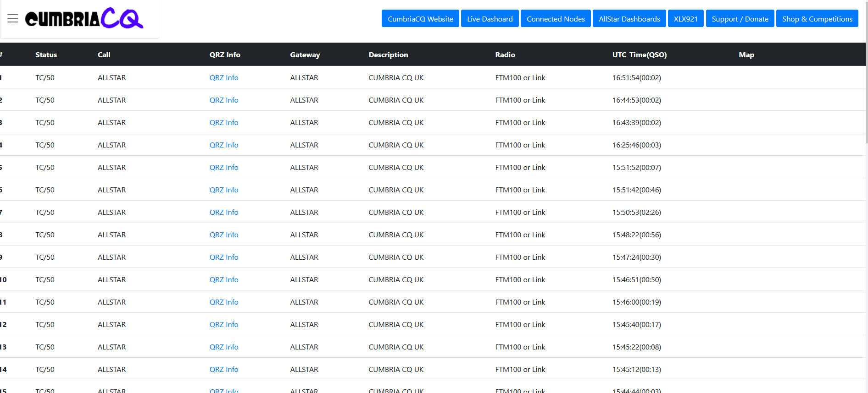Open QRZ Info link for 16:51:54 entry
Screen dimensions: 868x393
(224, 78)
